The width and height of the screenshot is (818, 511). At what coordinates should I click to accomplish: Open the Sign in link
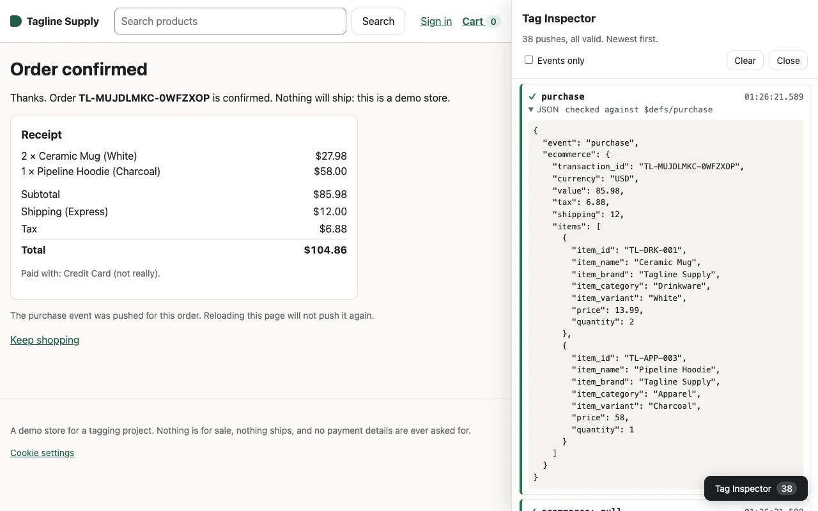pos(436,21)
